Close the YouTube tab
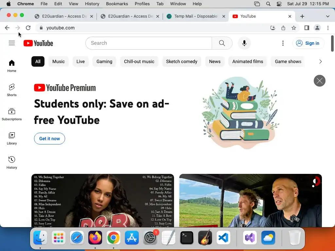The width and height of the screenshot is (335, 251). (x=290, y=16)
